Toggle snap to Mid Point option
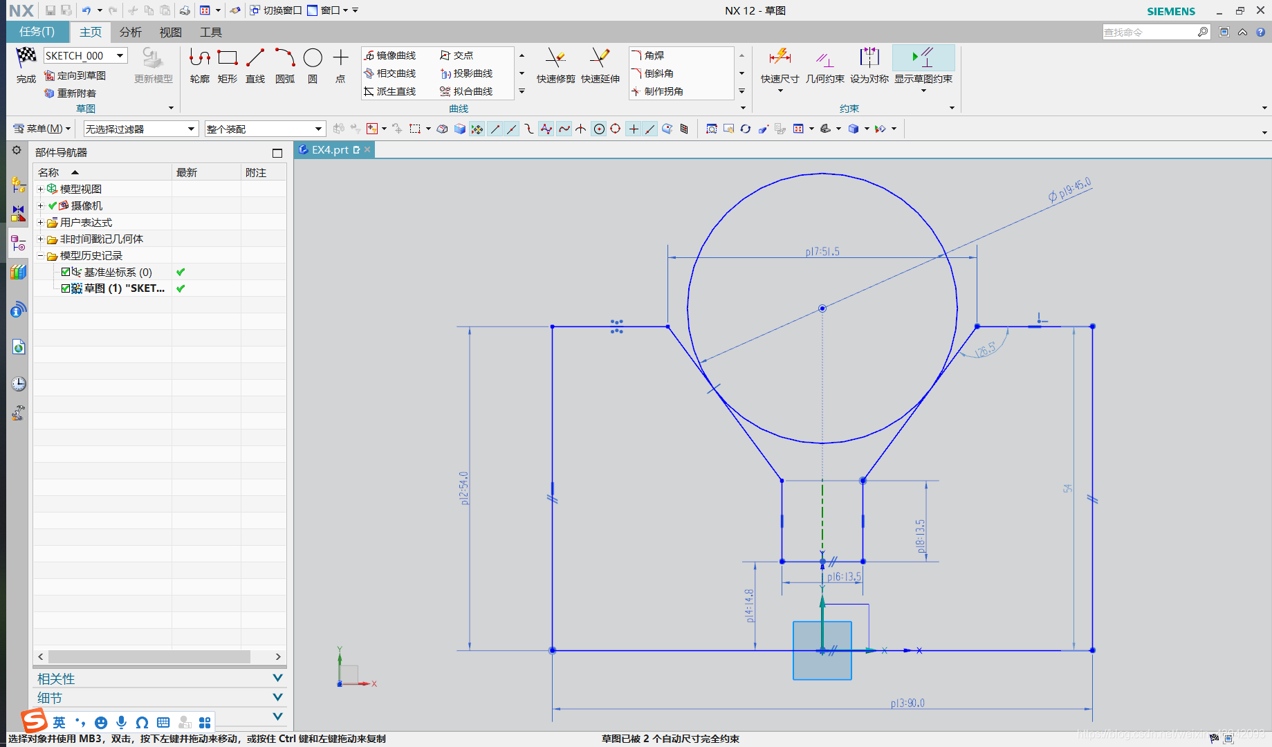Screen dimensions: 1272x747 click(x=512, y=129)
